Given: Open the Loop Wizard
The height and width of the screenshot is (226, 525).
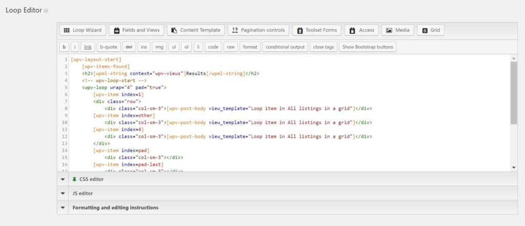Looking at the screenshot, I should pyautogui.click(x=83, y=30).
